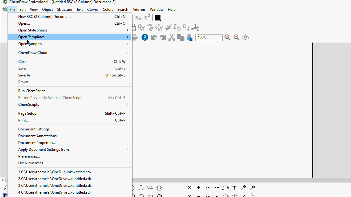Image resolution: width=351 pixels, height=197 pixels.
Task: Choose List Nicknames... entry
Action: coord(70,163)
